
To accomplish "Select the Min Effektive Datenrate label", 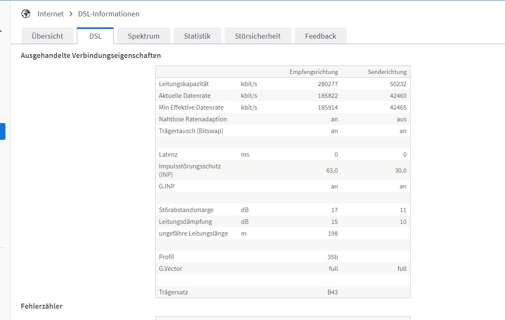I will (x=191, y=108).
